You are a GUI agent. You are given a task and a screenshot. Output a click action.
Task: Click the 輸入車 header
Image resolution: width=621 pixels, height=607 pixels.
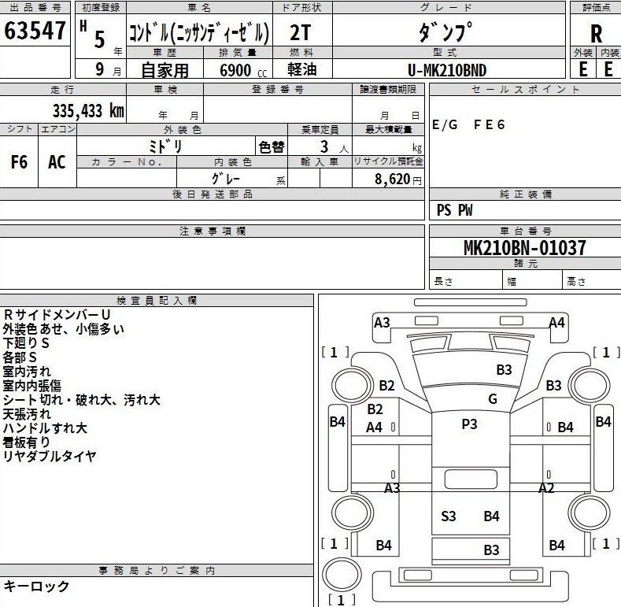[x=320, y=161]
